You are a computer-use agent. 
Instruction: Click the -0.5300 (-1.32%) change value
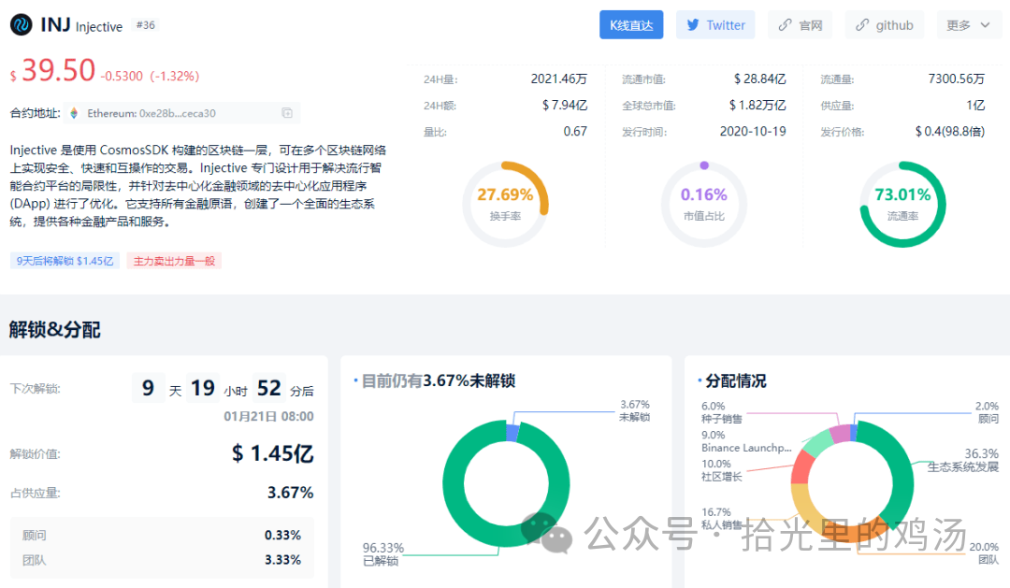point(150,76)
